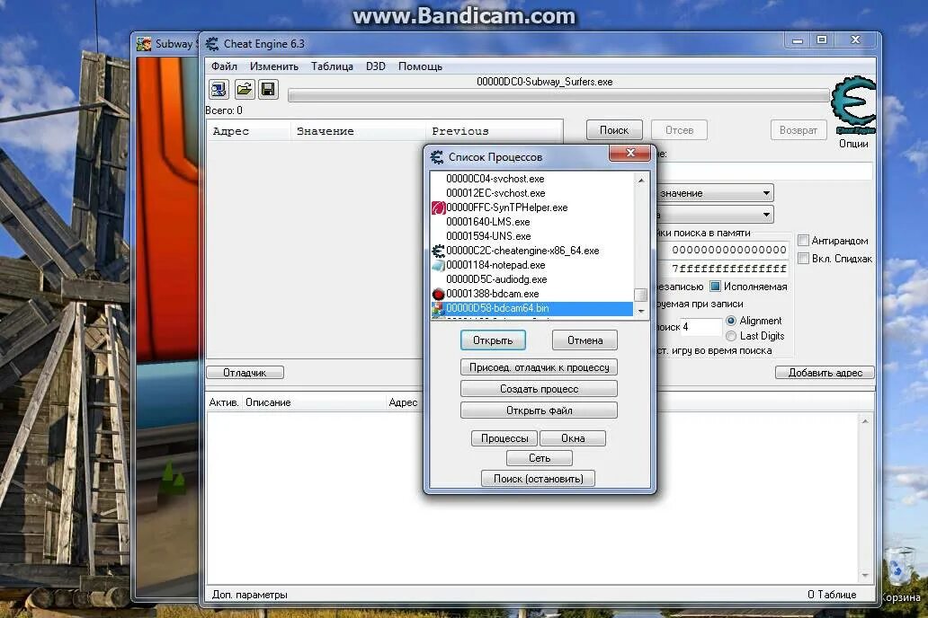Screen dimensions: 928x618
Task: Click the Поиск (остановить) button
Action: point(539,479)
